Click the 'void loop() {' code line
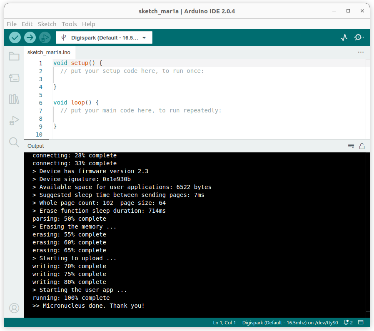 (76, 102)
